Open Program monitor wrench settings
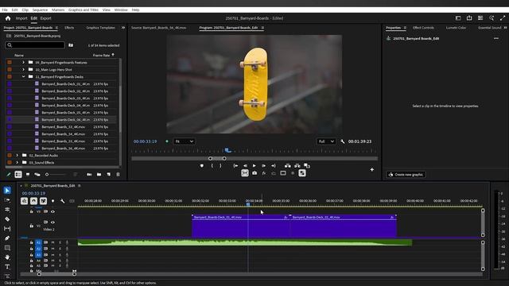 343,141
